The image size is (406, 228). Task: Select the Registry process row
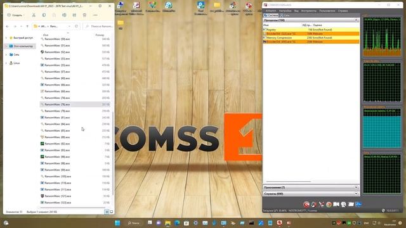coord(311,30)
